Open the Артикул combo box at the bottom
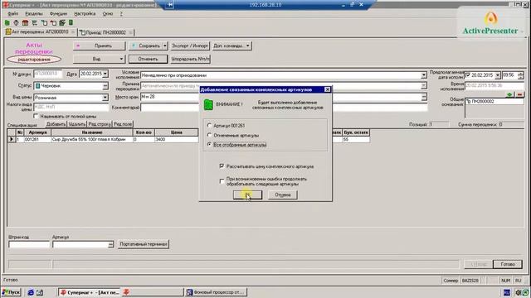This screenshot has width=531, height=298. pyautogui.click(x=110, y=244)
